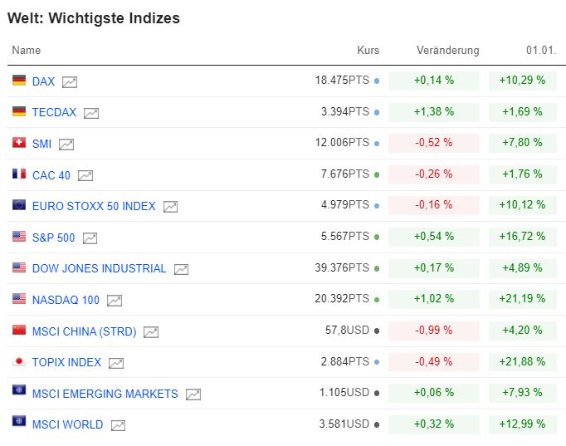Click the S&P 500 chart icon
Image resolution: width=566 pixels, height=446 pixels.
(x=90, y=238)
